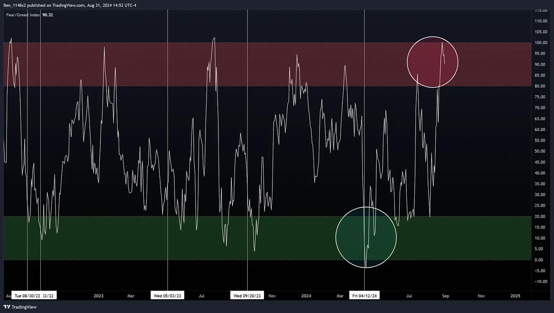Select the Tue 08/30/22 date marker label

(27, 296)
